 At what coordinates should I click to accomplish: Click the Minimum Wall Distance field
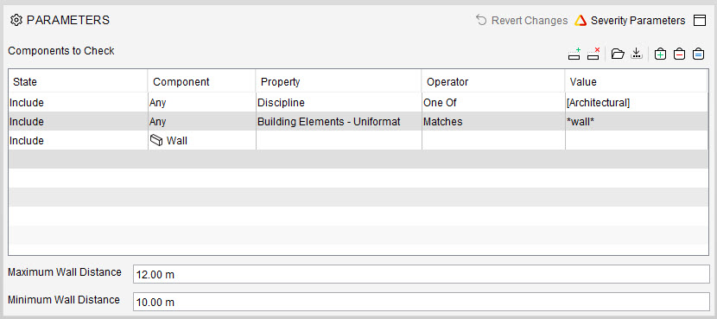pyautogui.click(x=421, y=302)
